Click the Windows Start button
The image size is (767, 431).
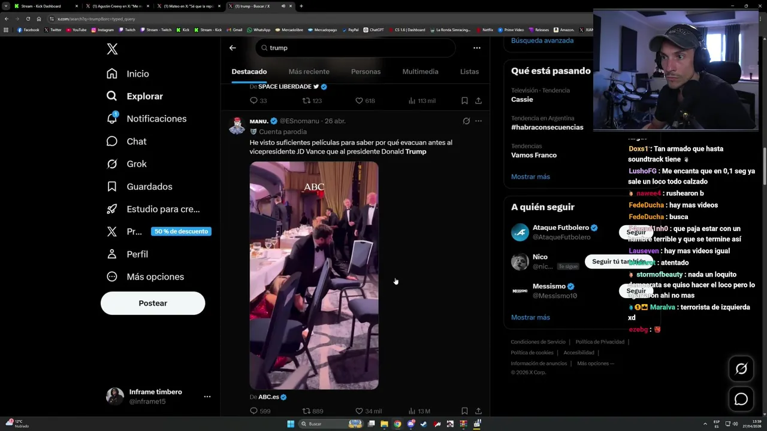click(291, 424)
